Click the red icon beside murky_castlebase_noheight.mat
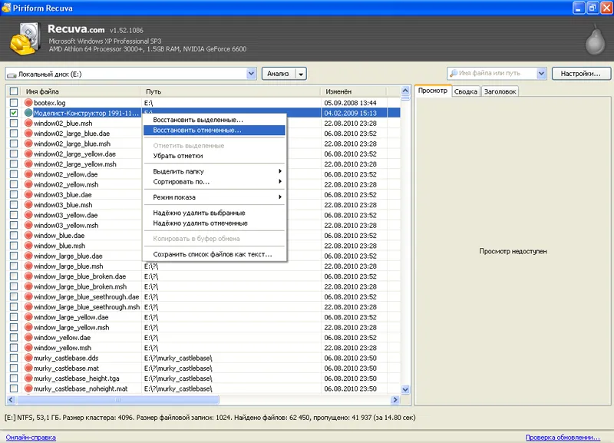 (28, 388)
